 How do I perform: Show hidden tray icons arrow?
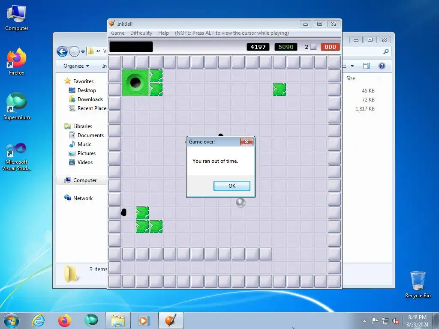pos(364,321)
